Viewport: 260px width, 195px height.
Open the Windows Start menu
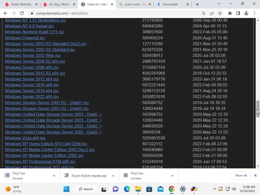[66, 189]
